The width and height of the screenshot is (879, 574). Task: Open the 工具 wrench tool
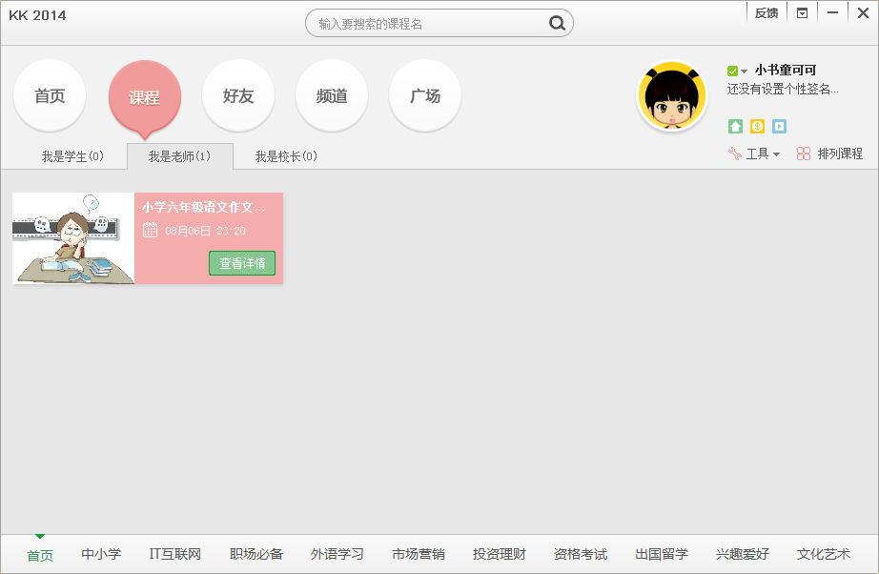[733, 153]
